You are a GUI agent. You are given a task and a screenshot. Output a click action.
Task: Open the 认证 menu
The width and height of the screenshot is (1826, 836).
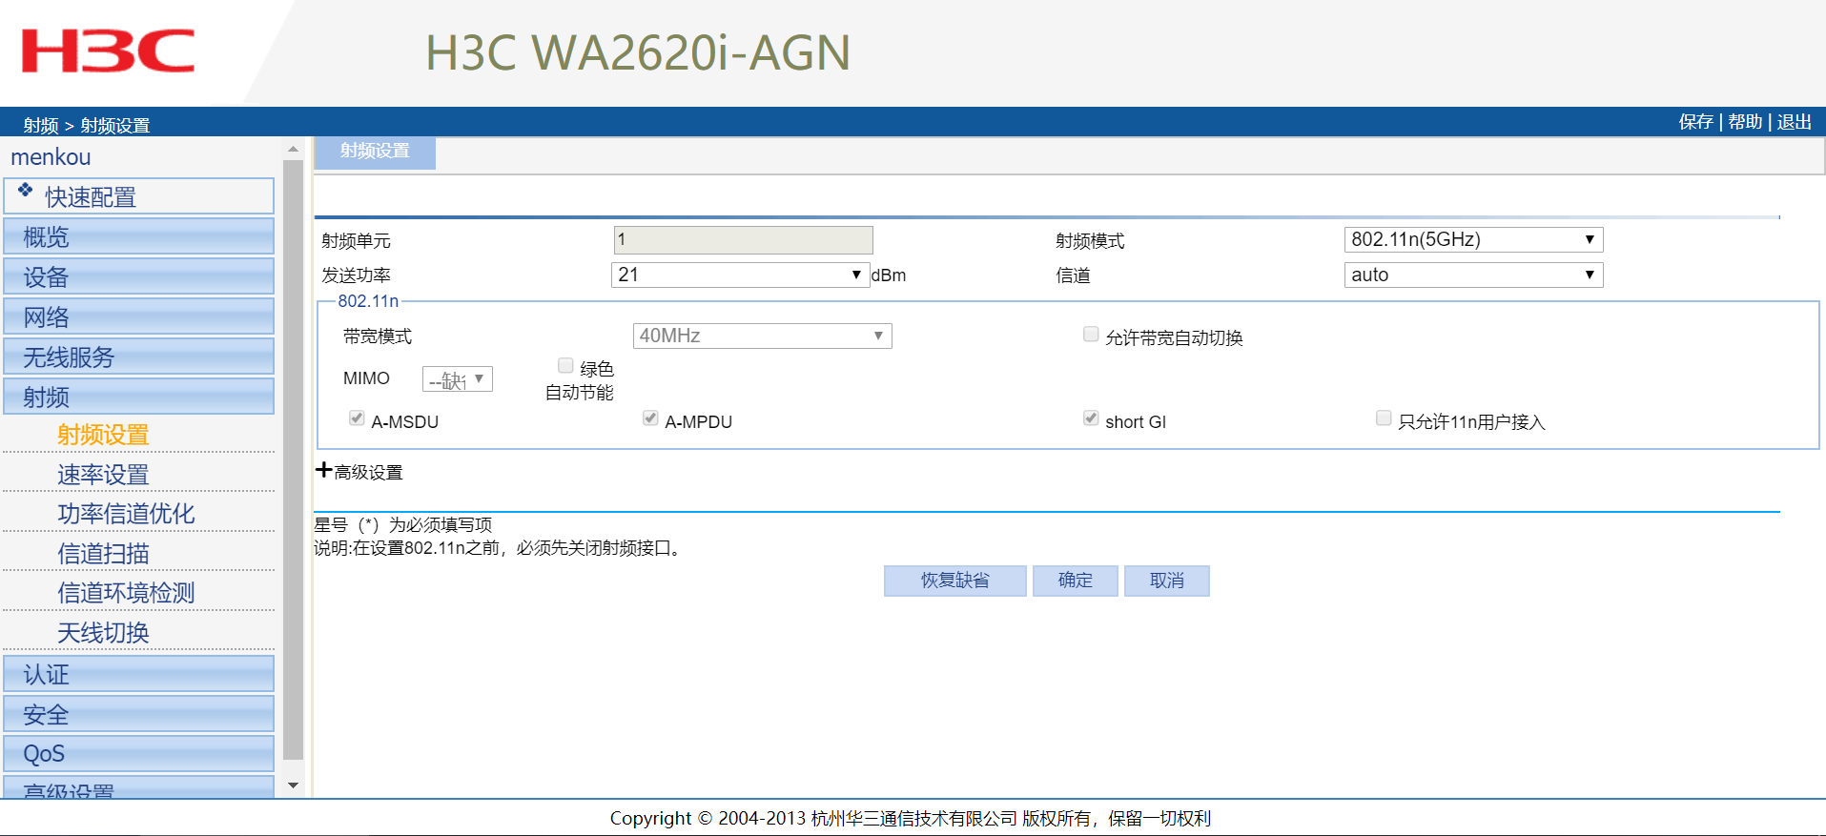click(x=138, y=674)
